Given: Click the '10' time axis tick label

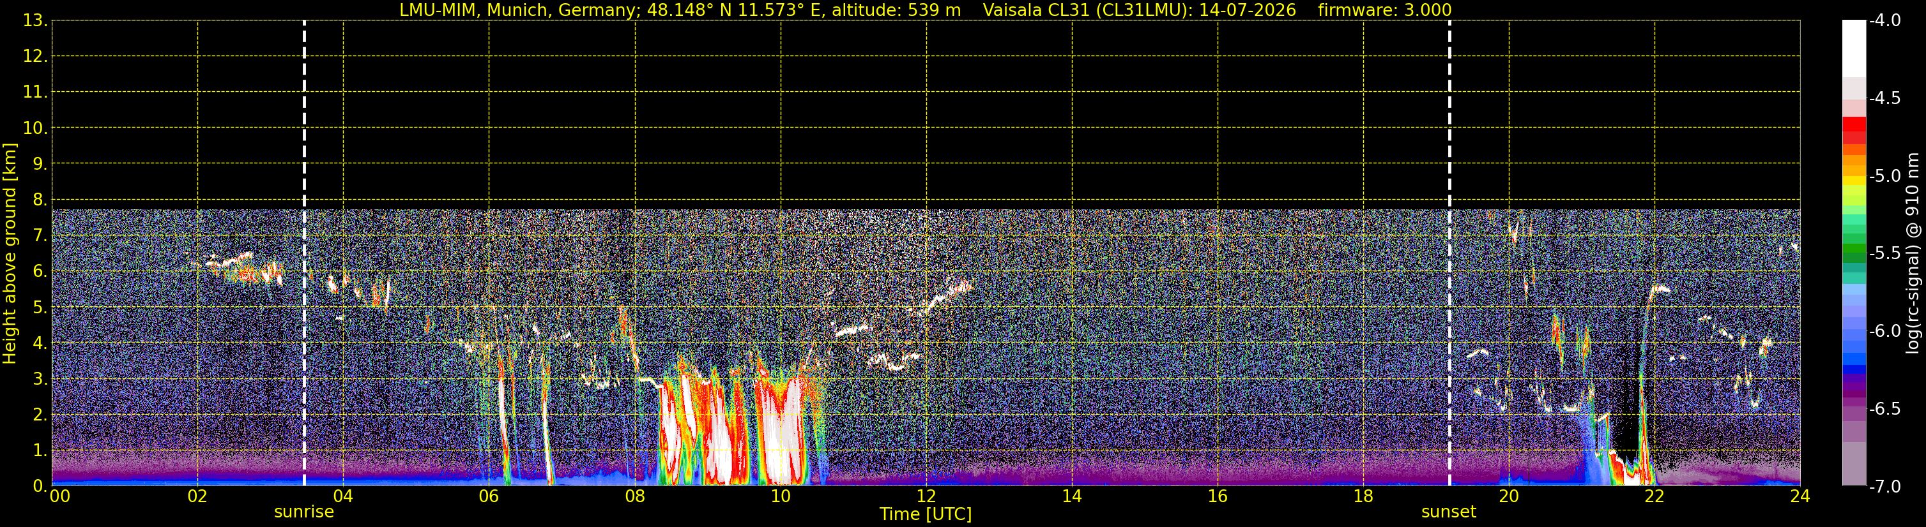Looking at the screenshot, I should click(x=781, y=496).
